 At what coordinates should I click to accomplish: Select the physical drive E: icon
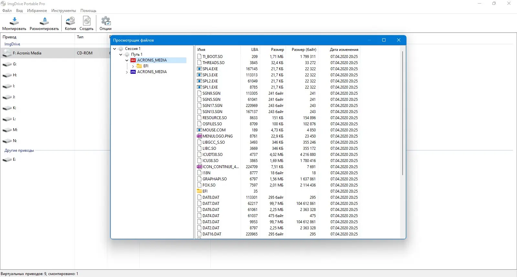click(7, 160)
